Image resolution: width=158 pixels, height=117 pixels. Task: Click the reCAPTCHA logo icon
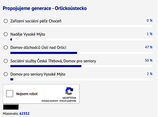coord(69,91)
